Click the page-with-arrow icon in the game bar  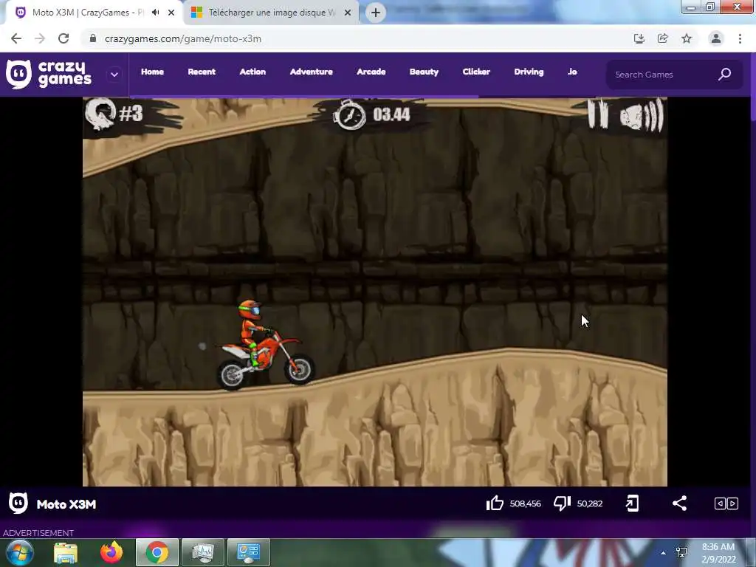(x=632, y=504)
